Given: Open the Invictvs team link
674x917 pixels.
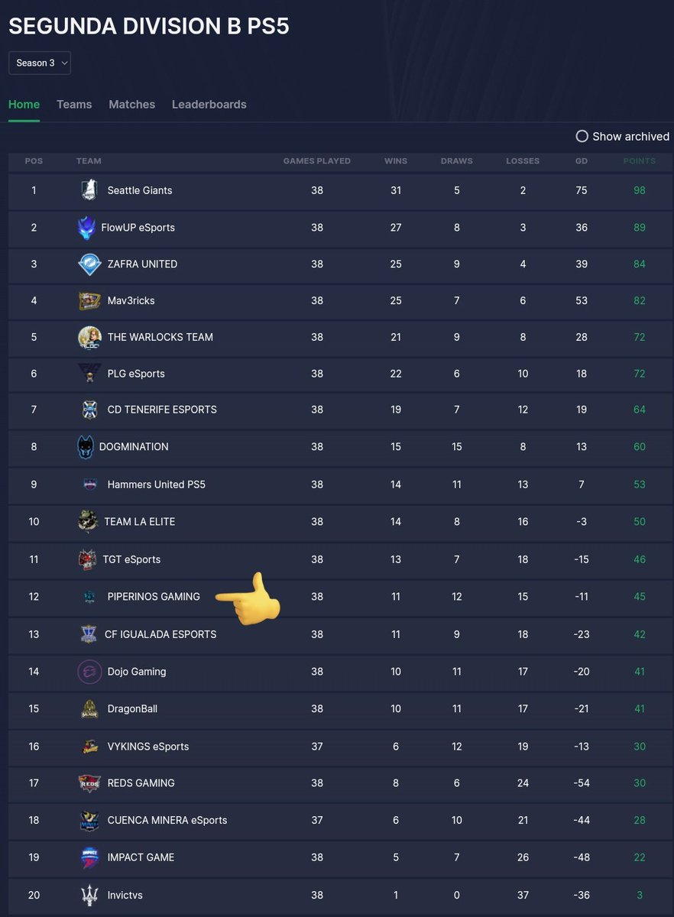Looking at the screenshot, I should point(125,895).
